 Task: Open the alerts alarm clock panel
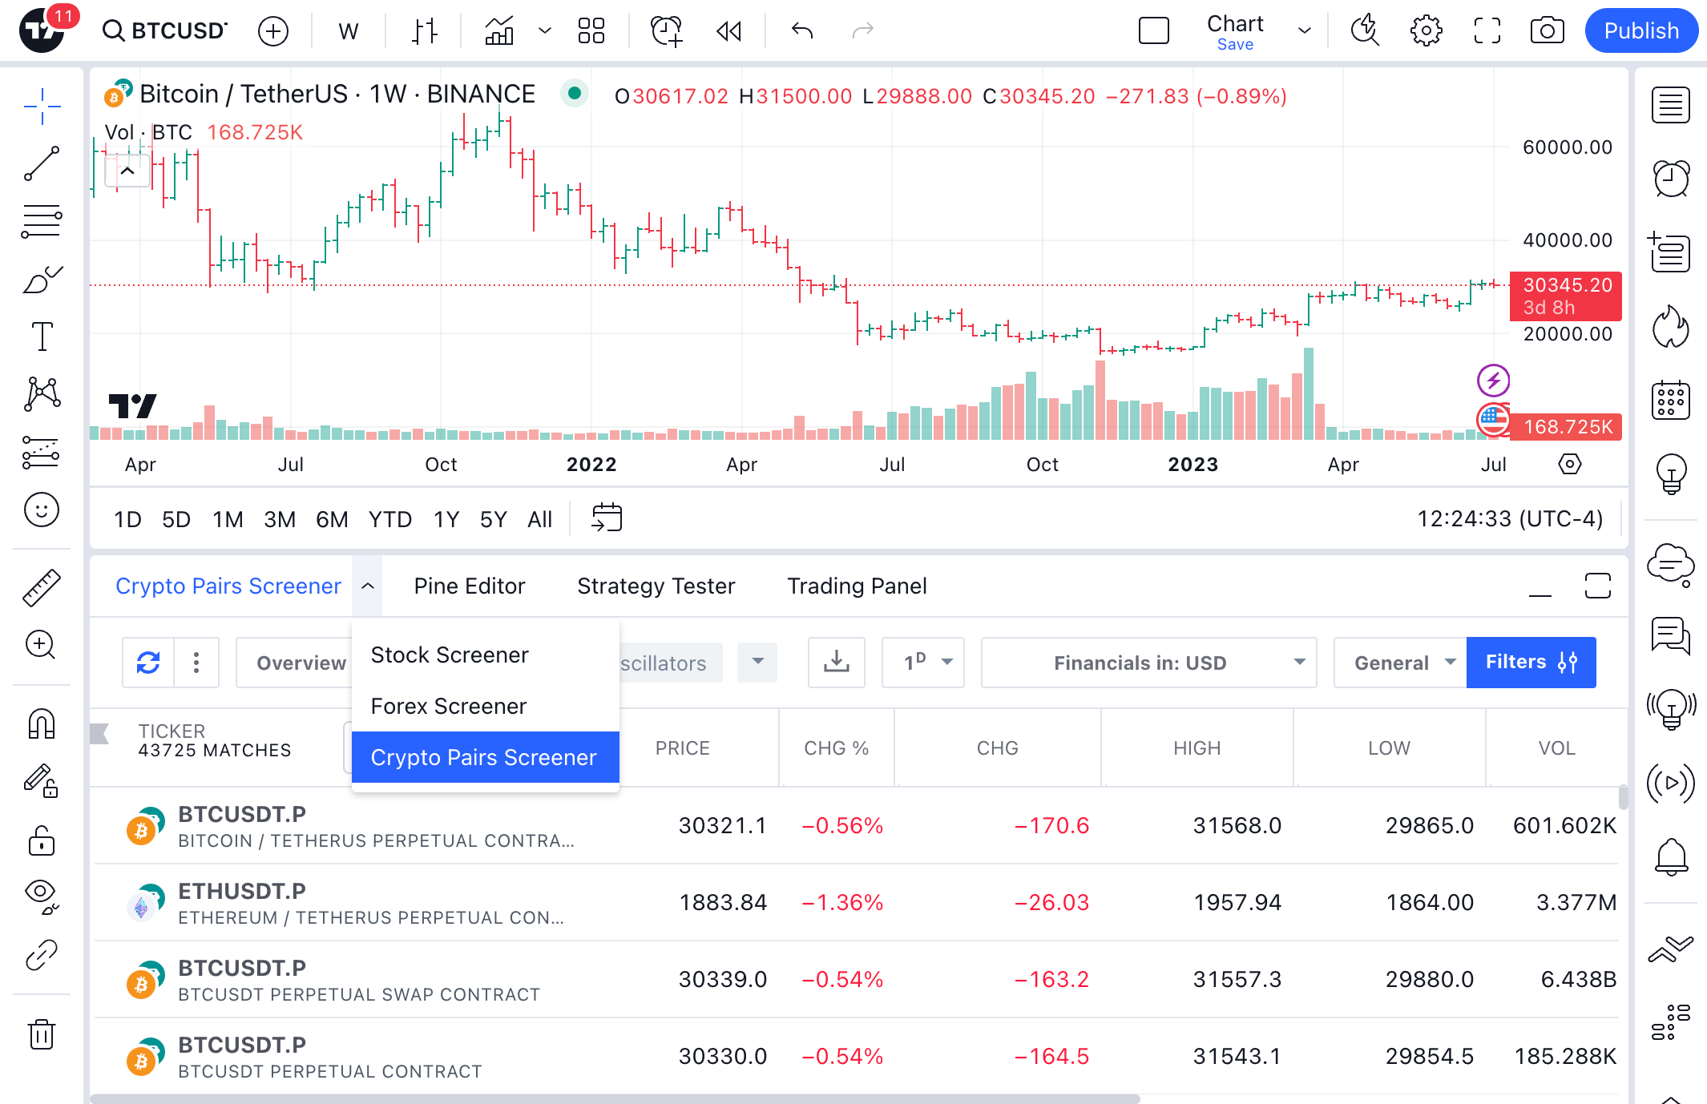coord(1671,178)
